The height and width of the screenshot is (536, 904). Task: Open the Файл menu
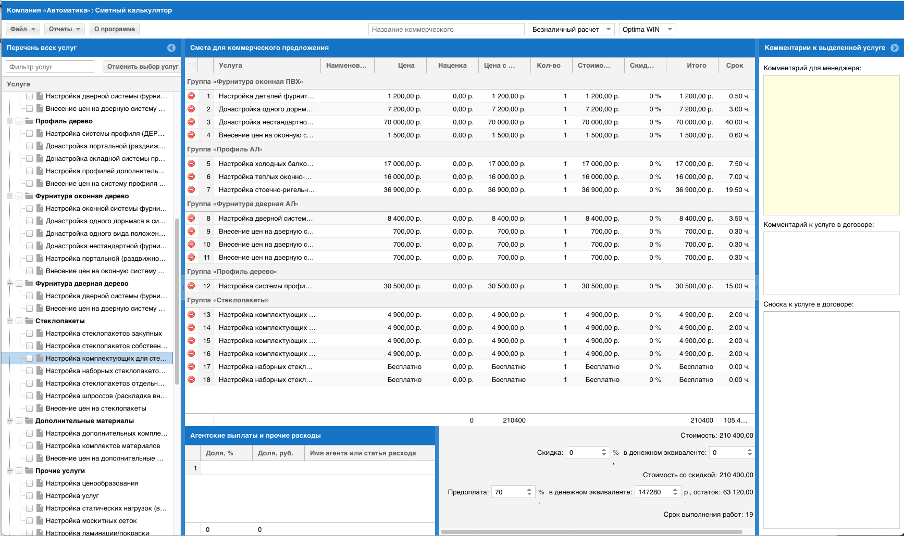click(23, 29)
